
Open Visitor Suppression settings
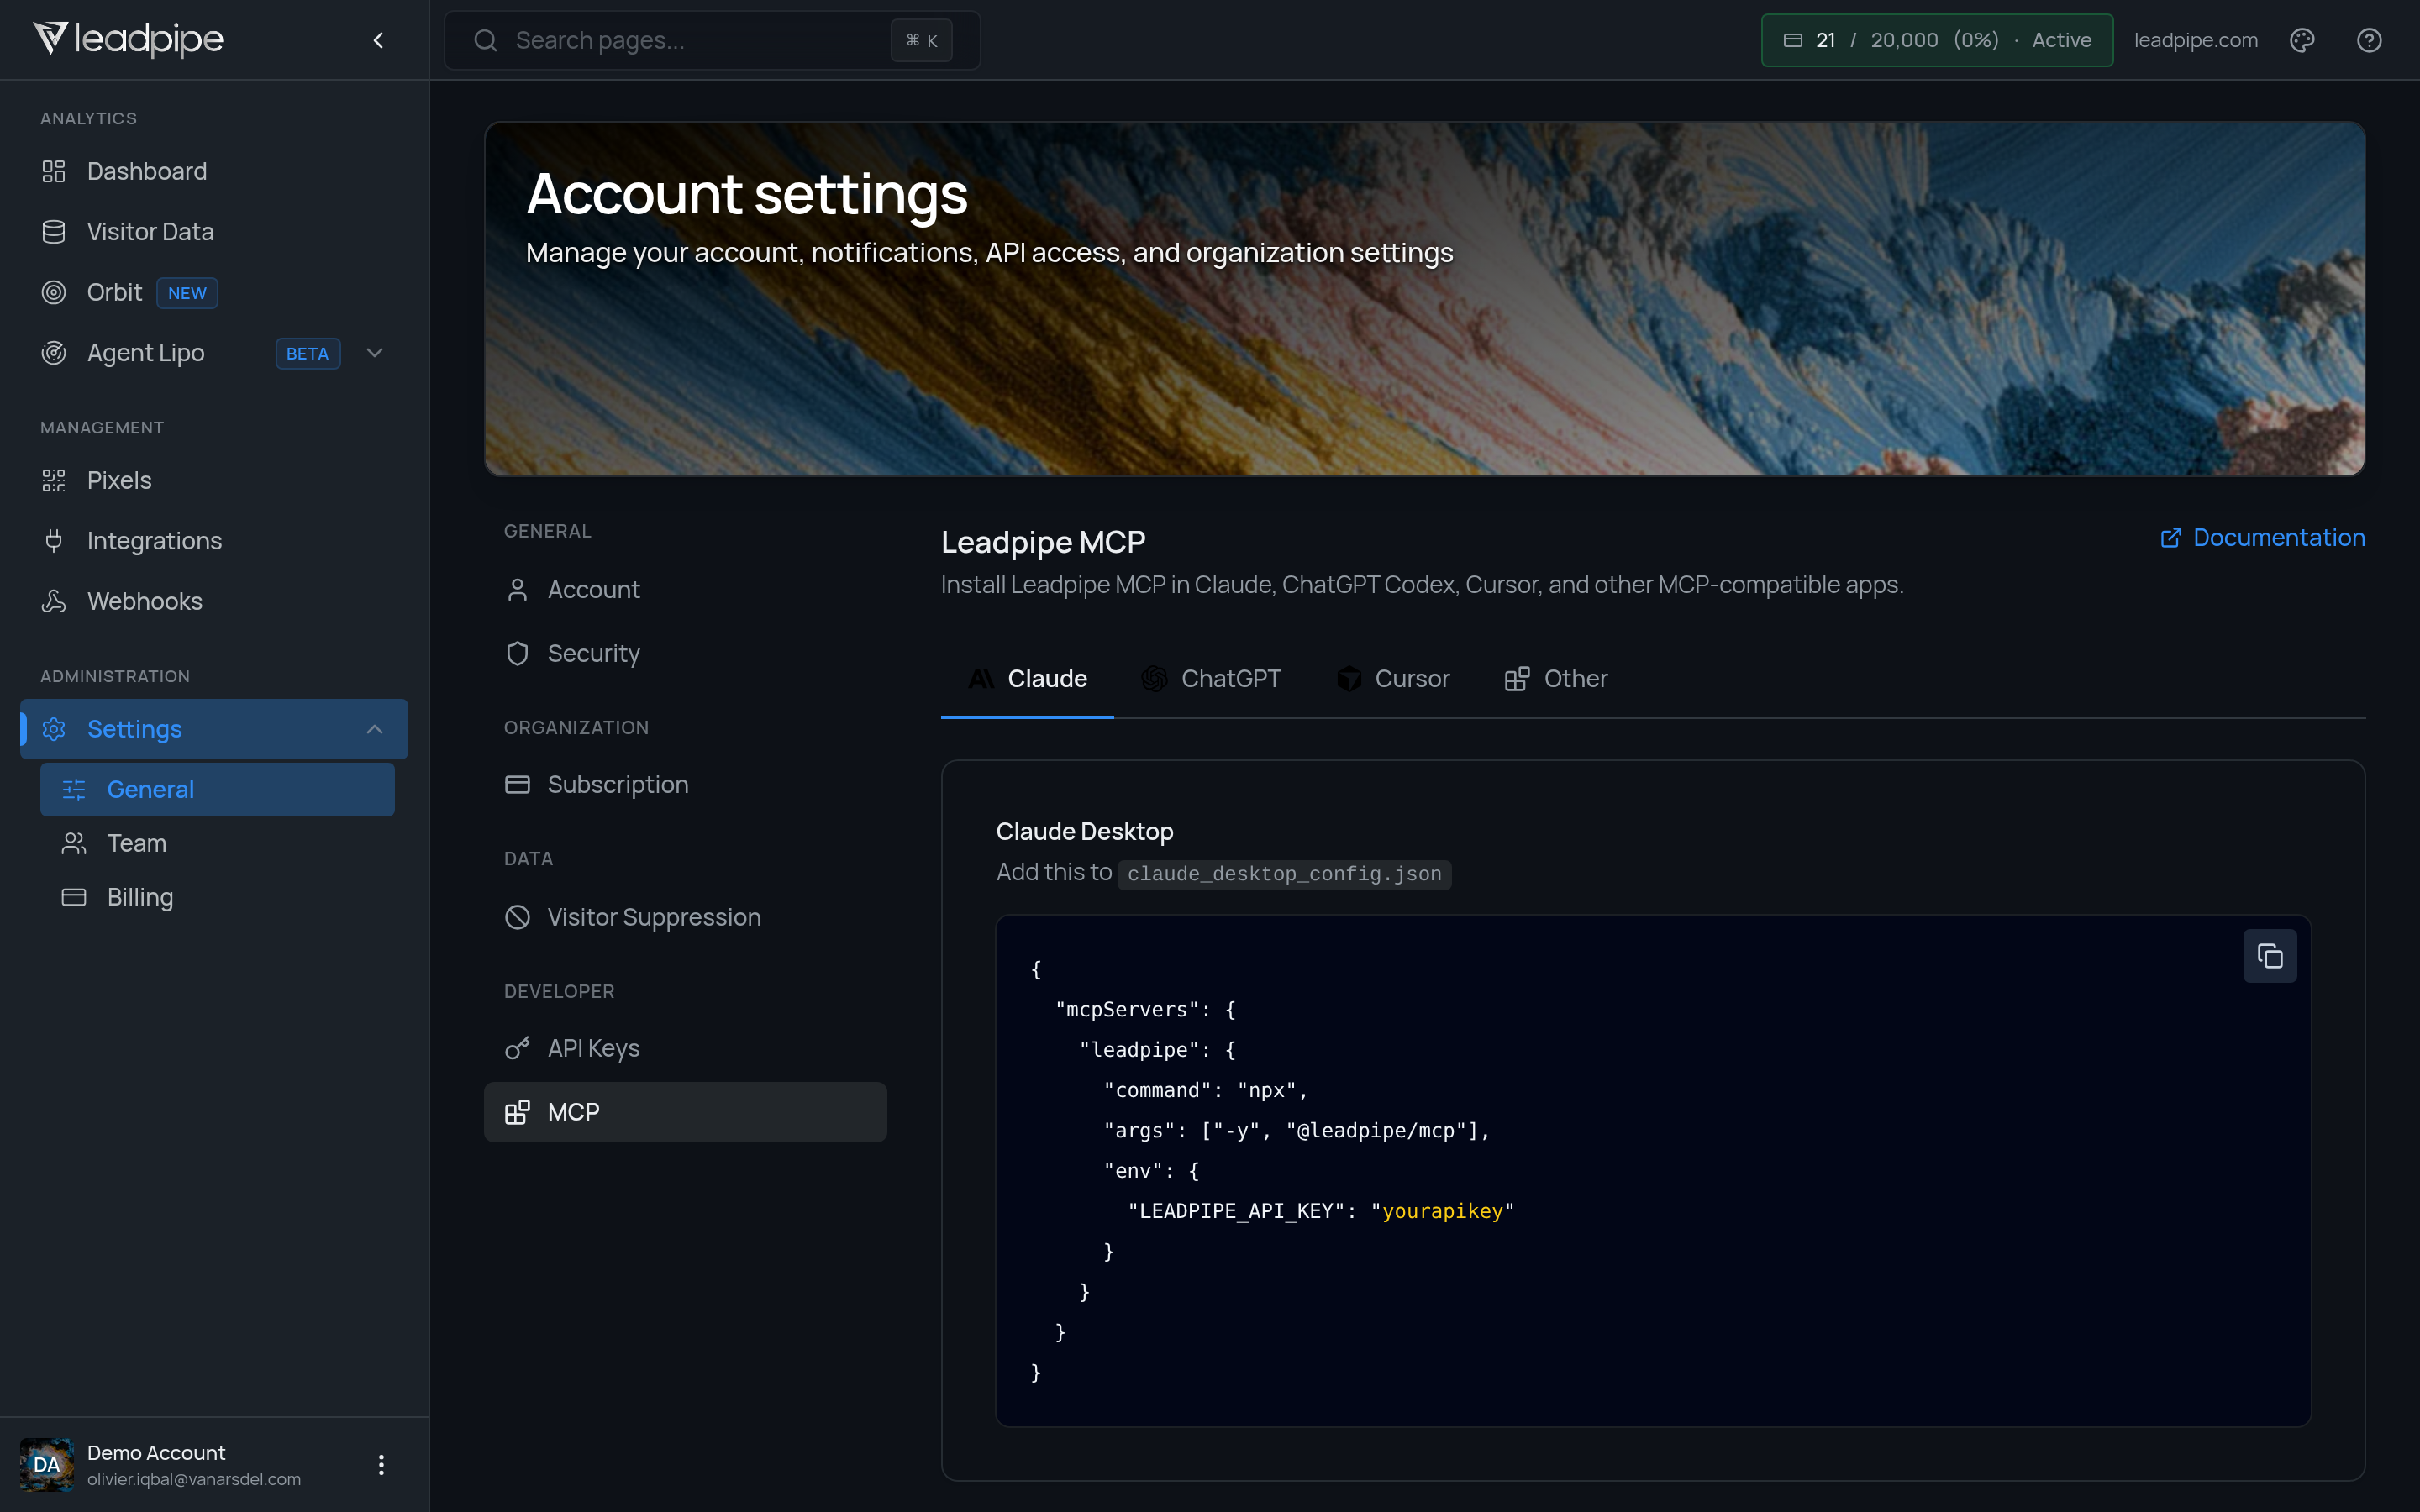click(685, 917)
